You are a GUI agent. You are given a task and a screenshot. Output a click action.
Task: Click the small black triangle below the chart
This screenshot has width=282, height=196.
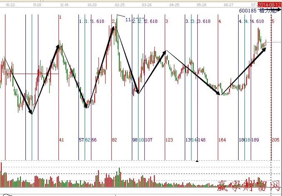(x=197, y=161)
